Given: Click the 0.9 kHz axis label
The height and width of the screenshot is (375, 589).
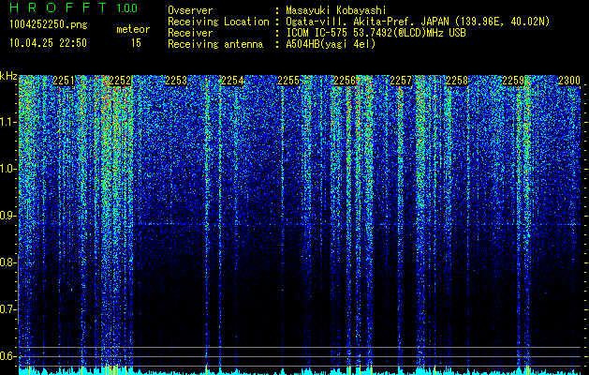Looking at the screenshot, I should pyautogui.click(x=7, y=216).
